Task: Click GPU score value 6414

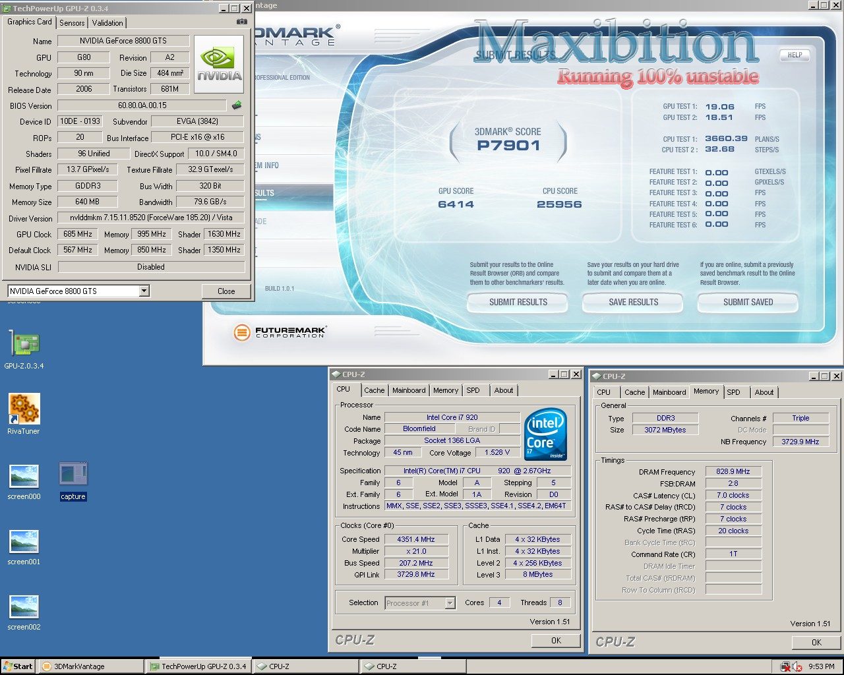Action: [456, 204]
